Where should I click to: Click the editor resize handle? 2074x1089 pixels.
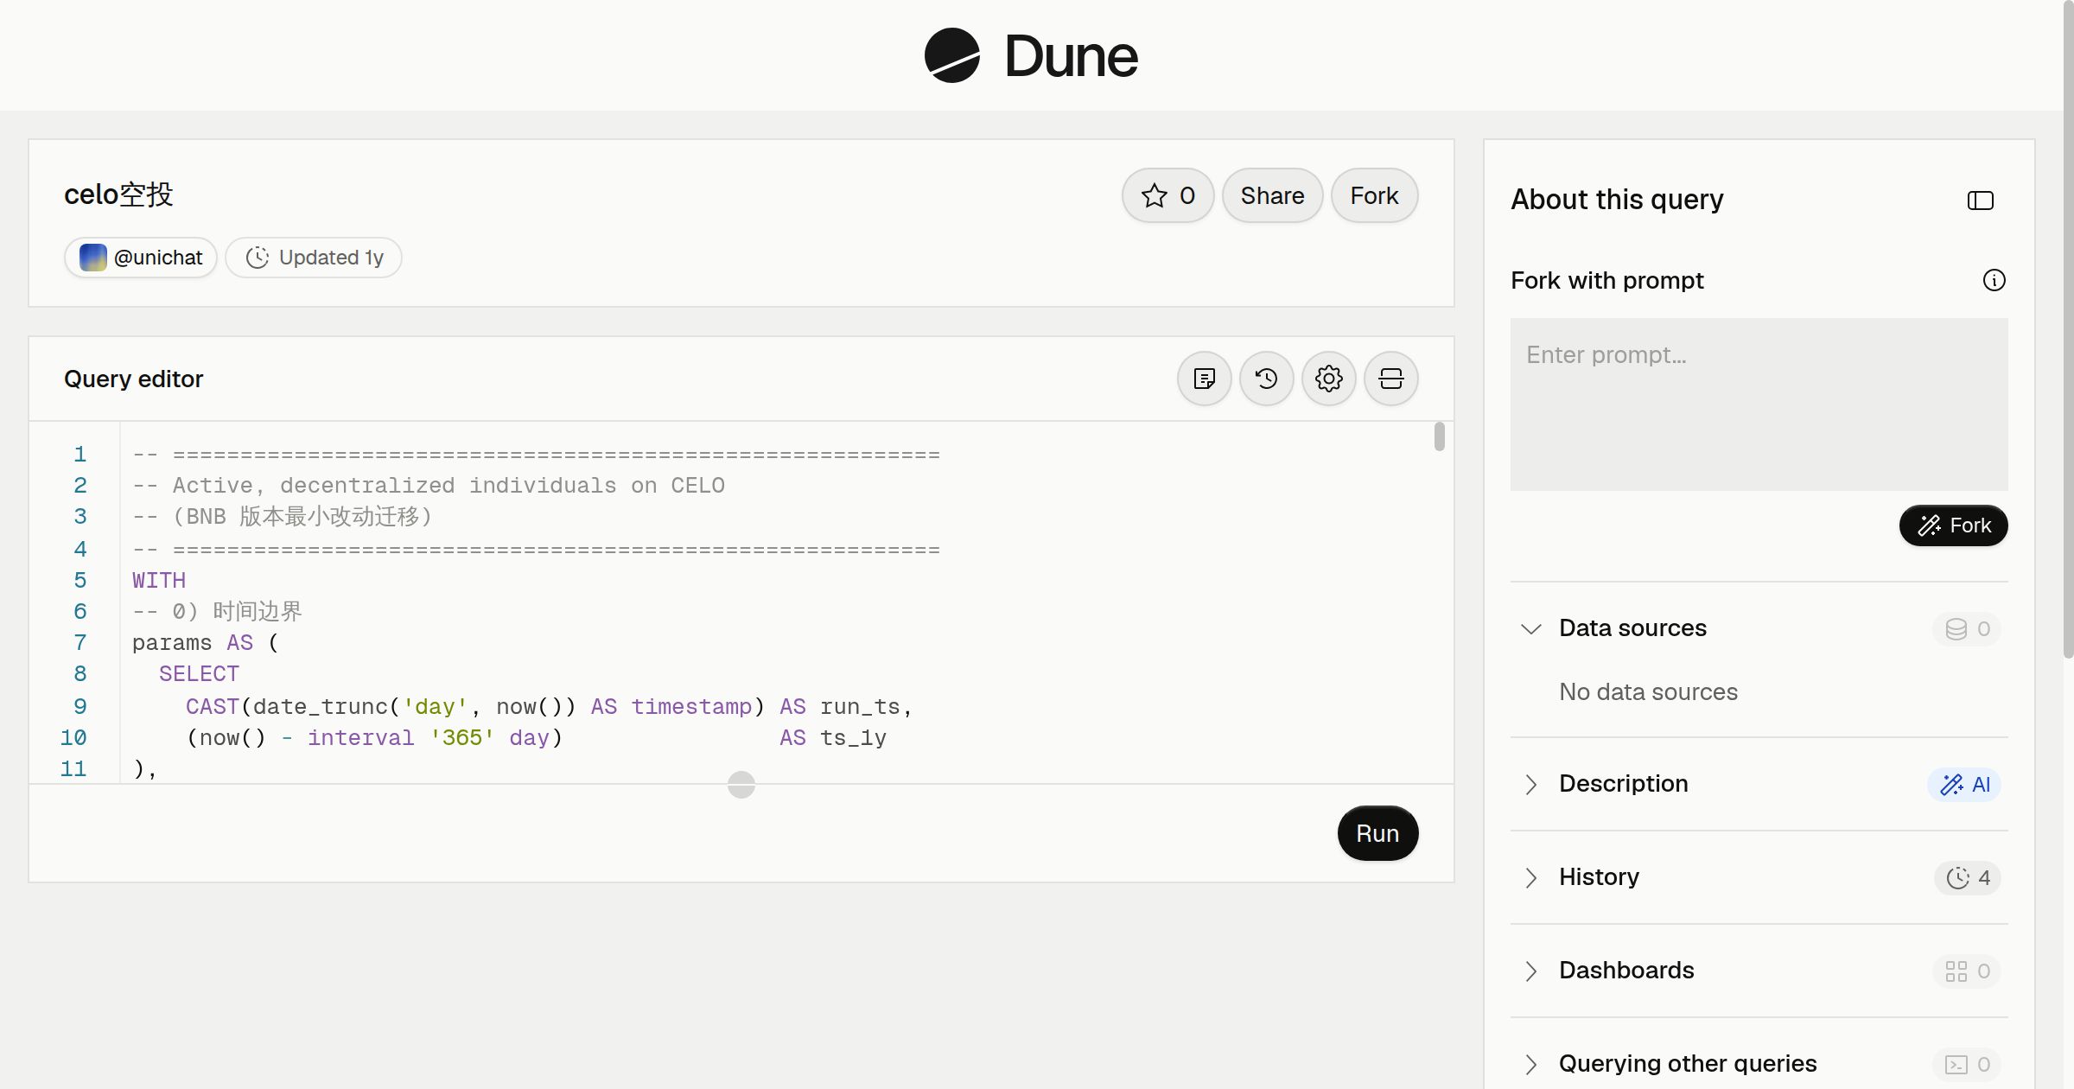pyautogui.click(x=741, y=785)
